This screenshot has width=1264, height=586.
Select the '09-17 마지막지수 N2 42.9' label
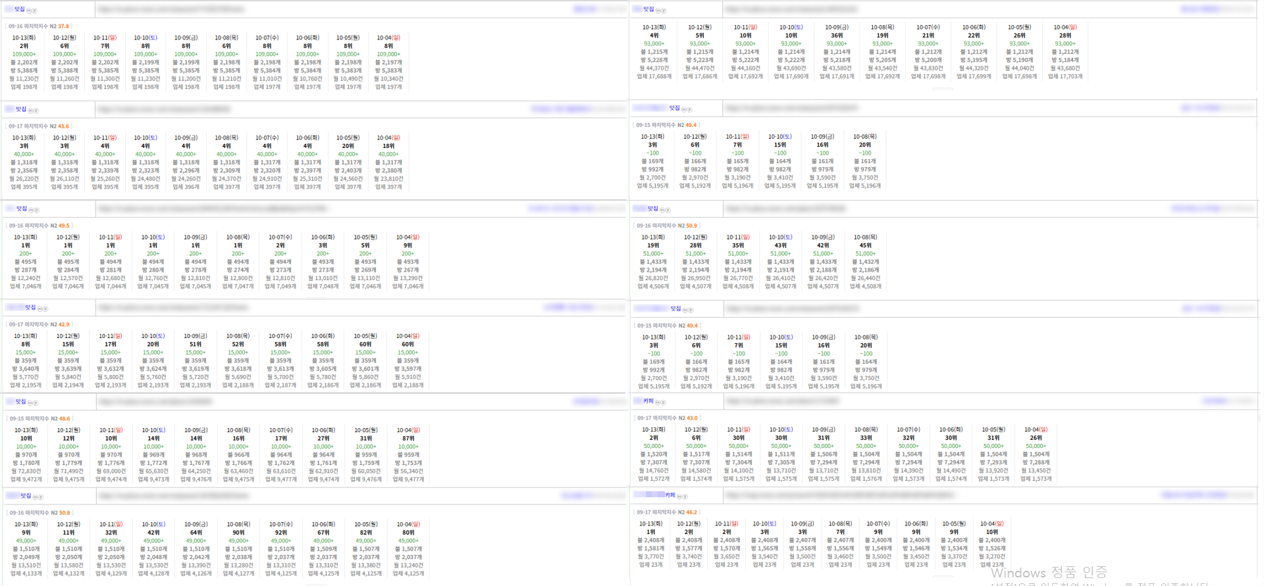pos(39,324)
